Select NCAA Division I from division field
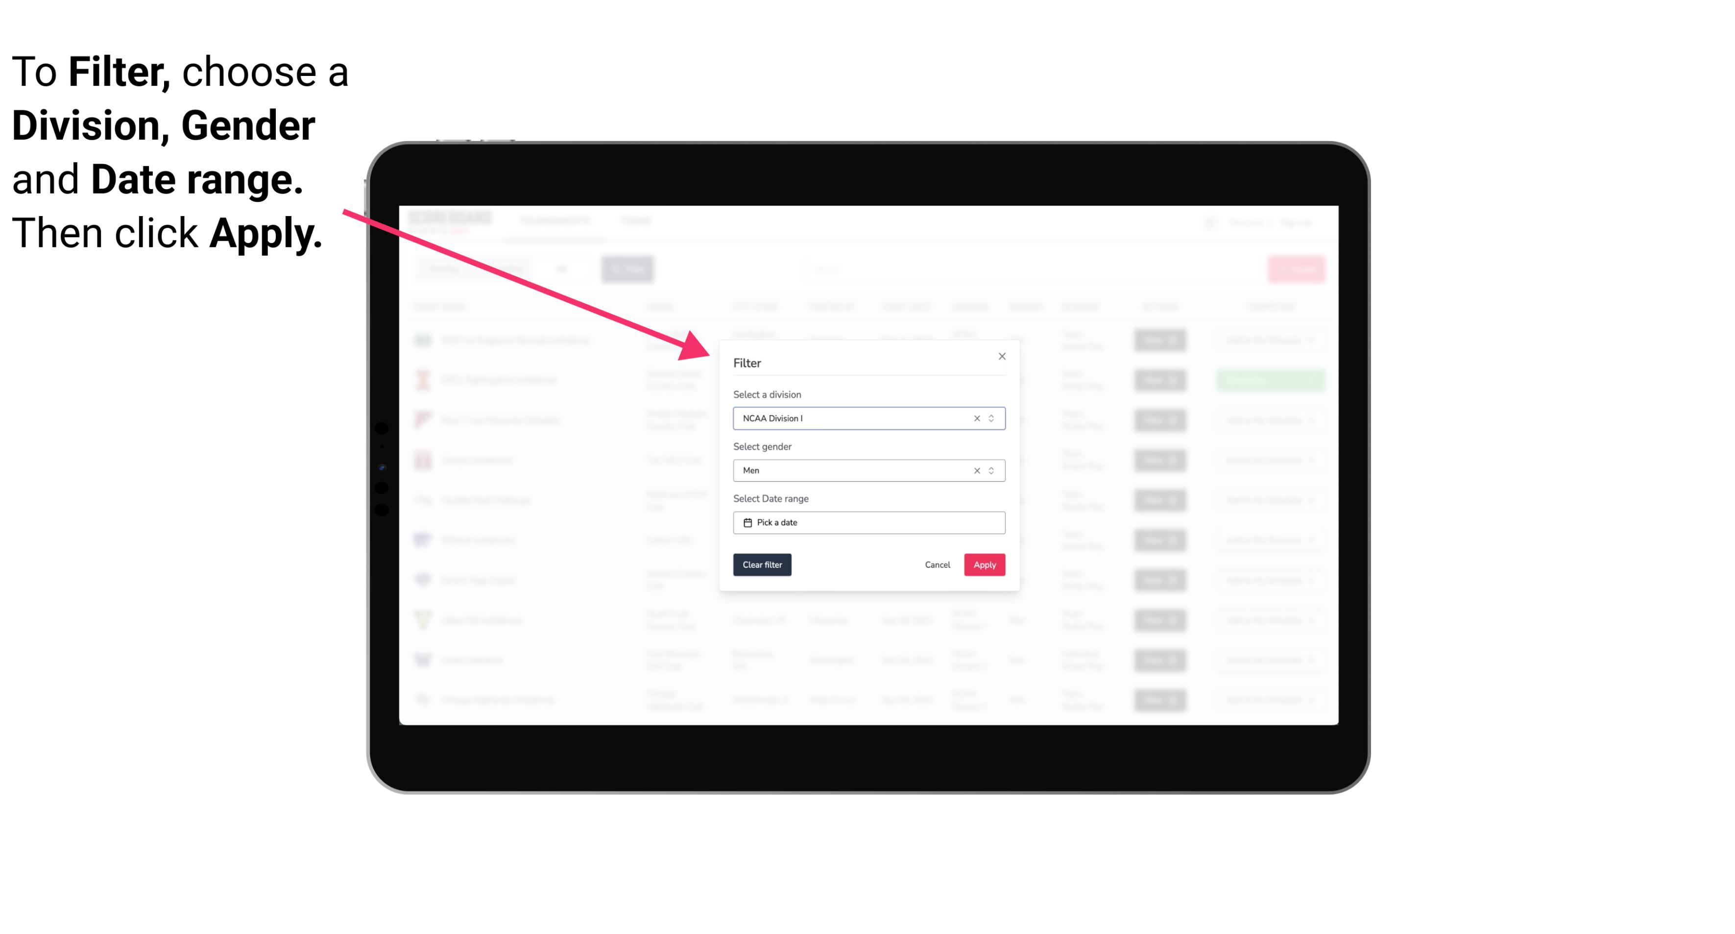1735x934 pixels. click(x=867, y=418)
